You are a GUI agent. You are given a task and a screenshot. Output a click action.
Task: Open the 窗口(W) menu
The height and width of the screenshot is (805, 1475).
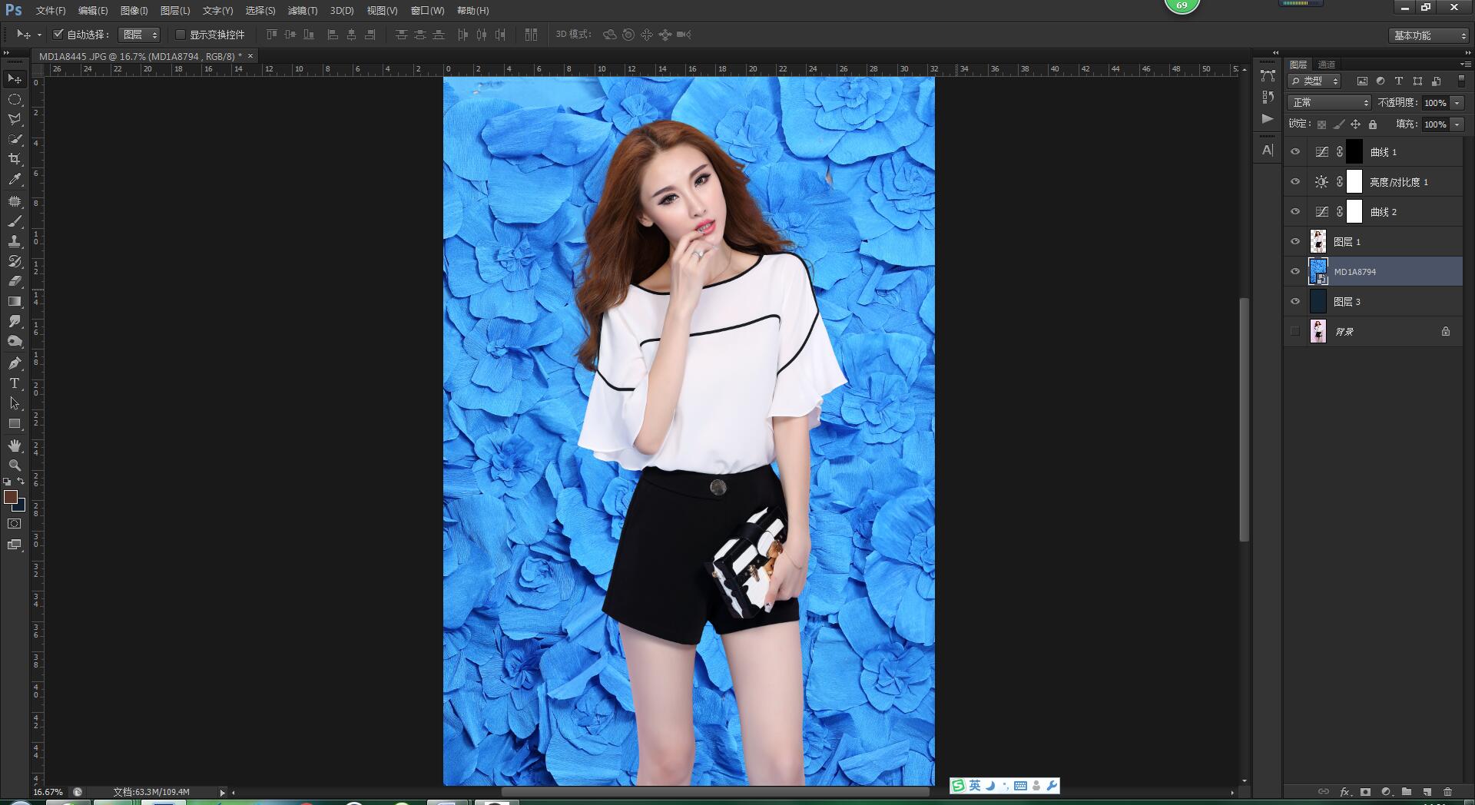click(x=427, y=11)
